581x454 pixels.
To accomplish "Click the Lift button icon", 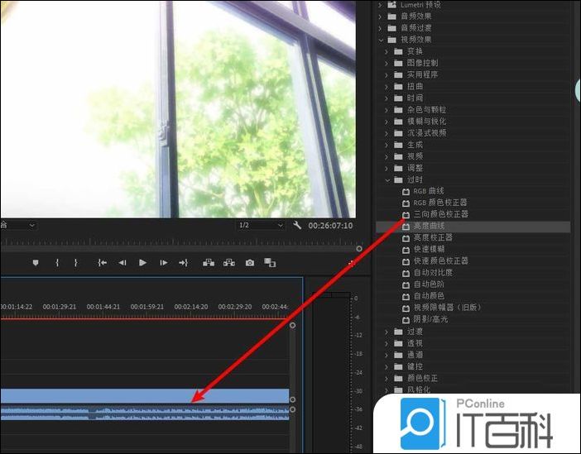I will 209,262.
